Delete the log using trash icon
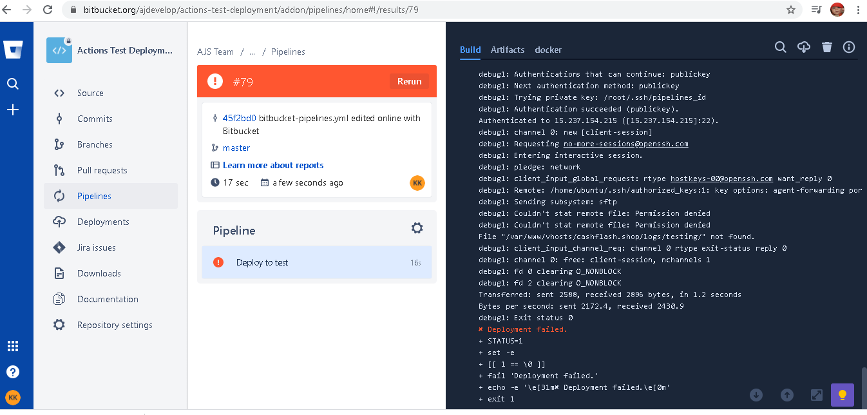Image resolution: width=867 pixels, height=415 pixels. pyautogui.click(x=827, y=47)
